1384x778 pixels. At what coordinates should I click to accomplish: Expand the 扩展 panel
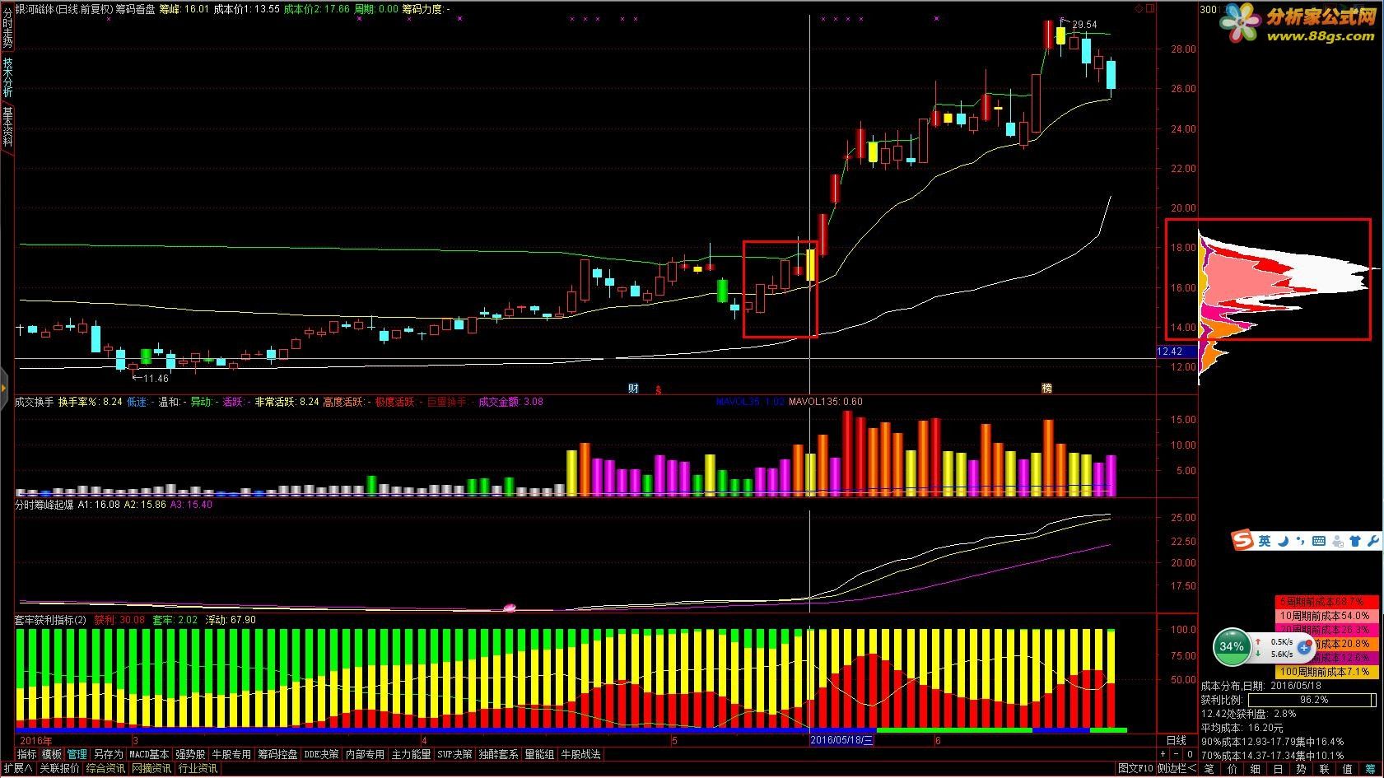[17, 769]
